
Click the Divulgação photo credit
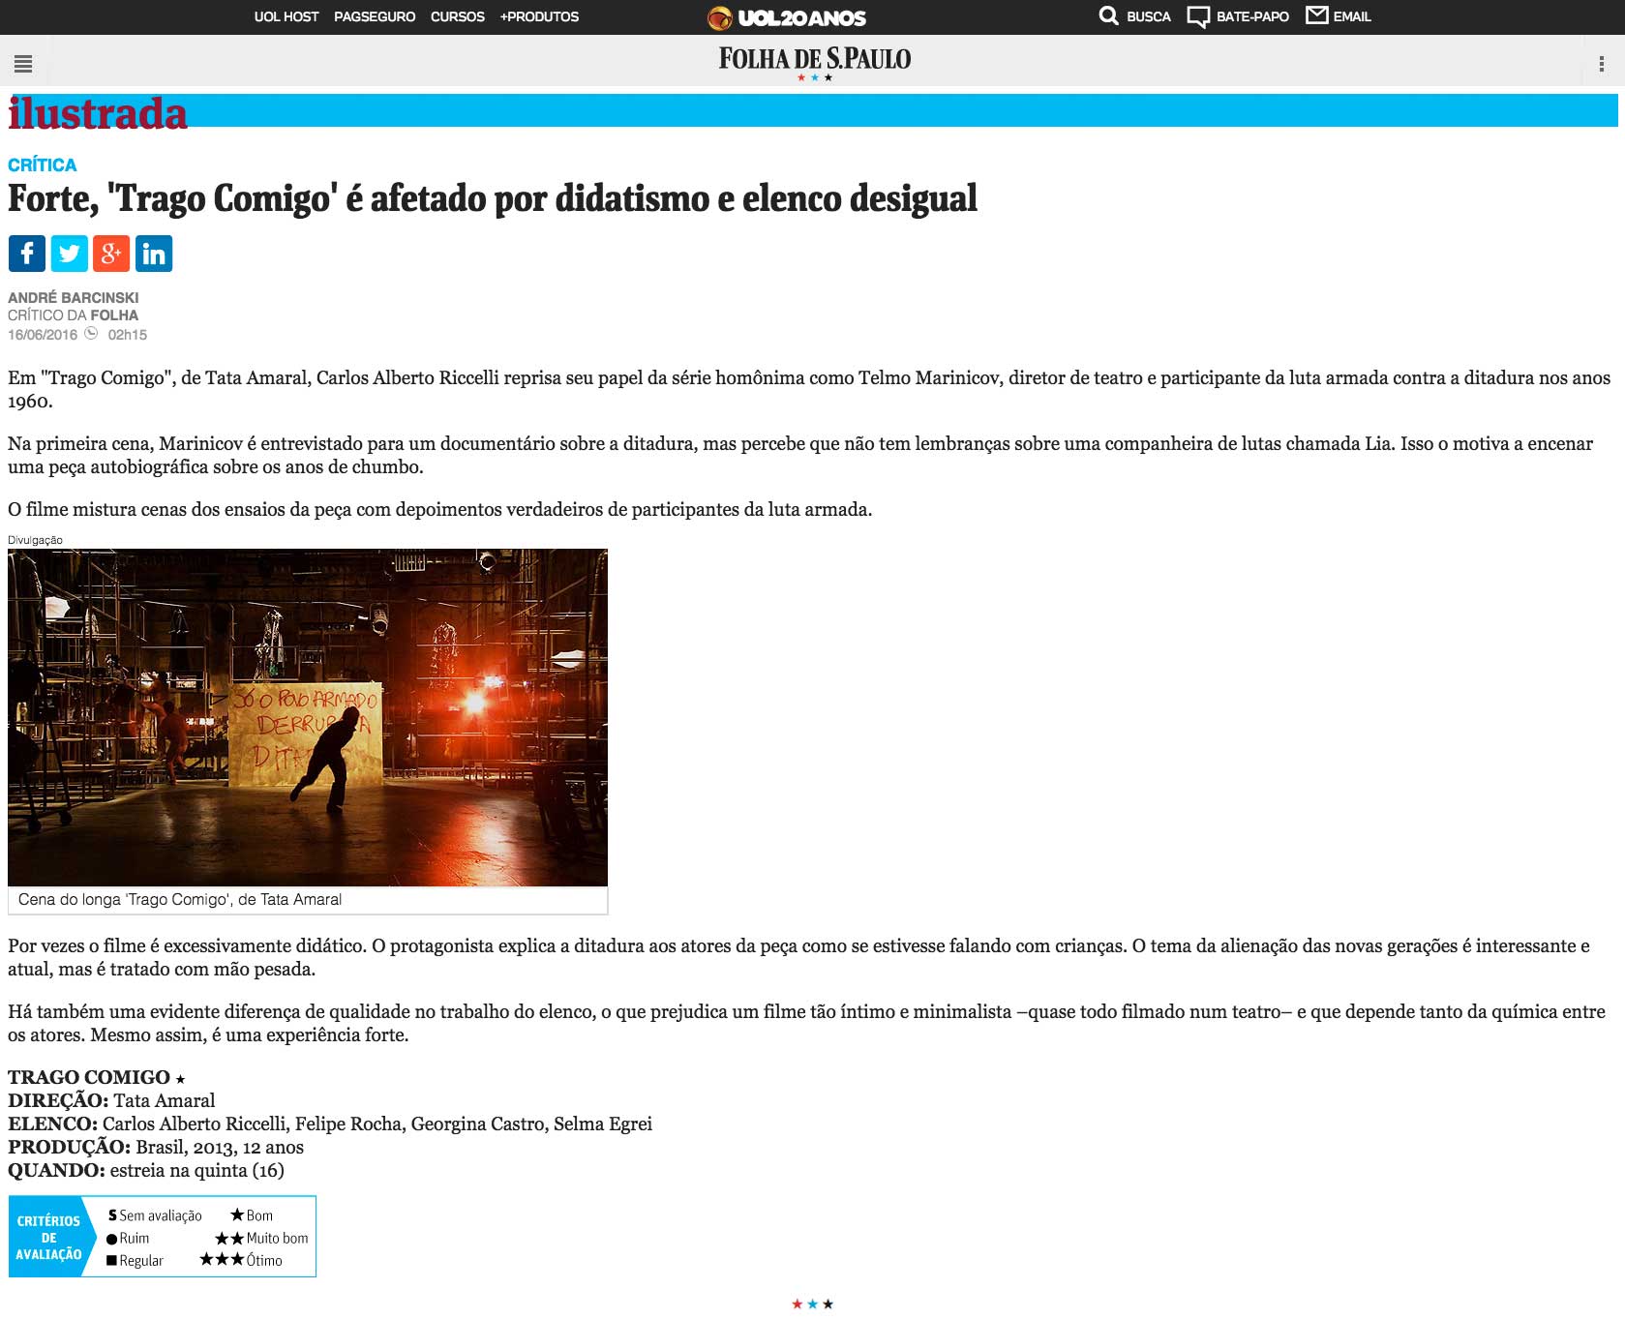(x=35, y=540)
